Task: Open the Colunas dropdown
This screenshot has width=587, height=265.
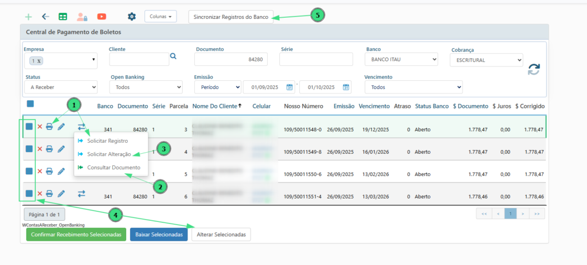Action: coord(161,17)
